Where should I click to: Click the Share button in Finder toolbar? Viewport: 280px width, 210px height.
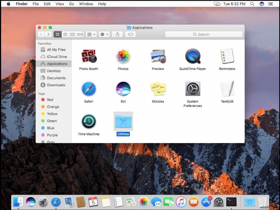click(x=118, y=34)
